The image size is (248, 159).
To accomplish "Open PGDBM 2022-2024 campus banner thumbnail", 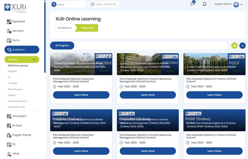I will click(81, 64).
